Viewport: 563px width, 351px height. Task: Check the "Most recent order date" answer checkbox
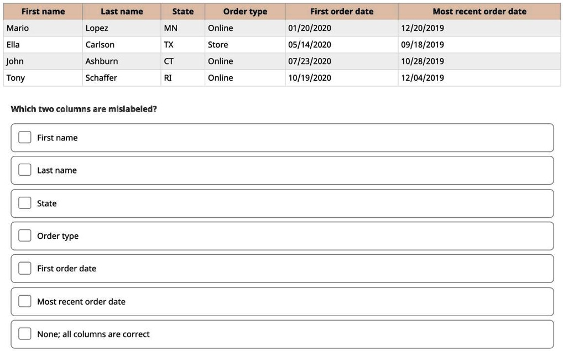click(x=24, y=301)
